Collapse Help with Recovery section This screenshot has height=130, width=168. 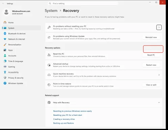[x=159, y=103]
